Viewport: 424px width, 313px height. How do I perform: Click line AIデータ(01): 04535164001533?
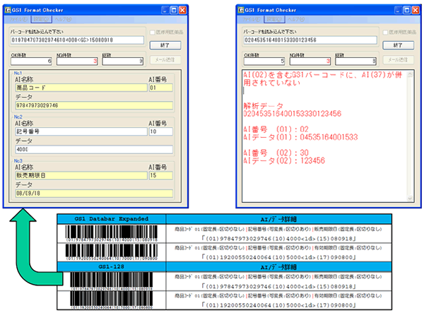point(300,137)
